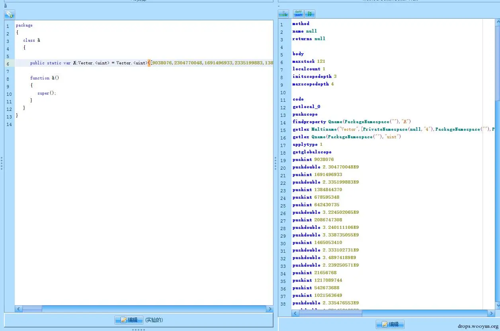Click the bottom splitter handle dots
Image resolution: width=500 pixels, height=331 pixels.
point(139,329)
